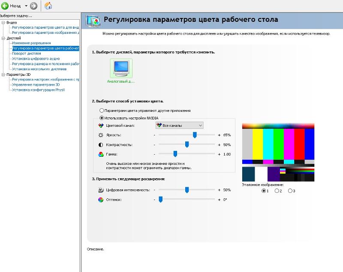Open 'Управление параметрами 3D' tree item

pos(36,85)
